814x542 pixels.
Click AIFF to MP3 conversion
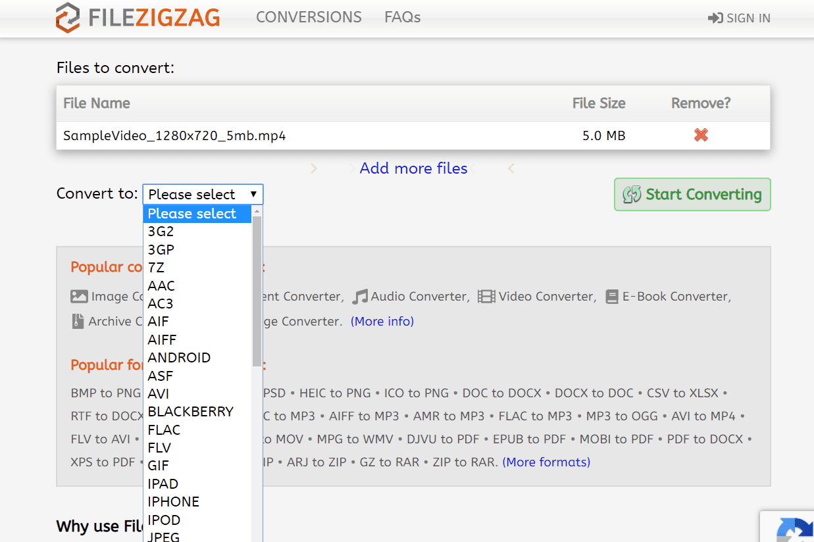(364, 416)
